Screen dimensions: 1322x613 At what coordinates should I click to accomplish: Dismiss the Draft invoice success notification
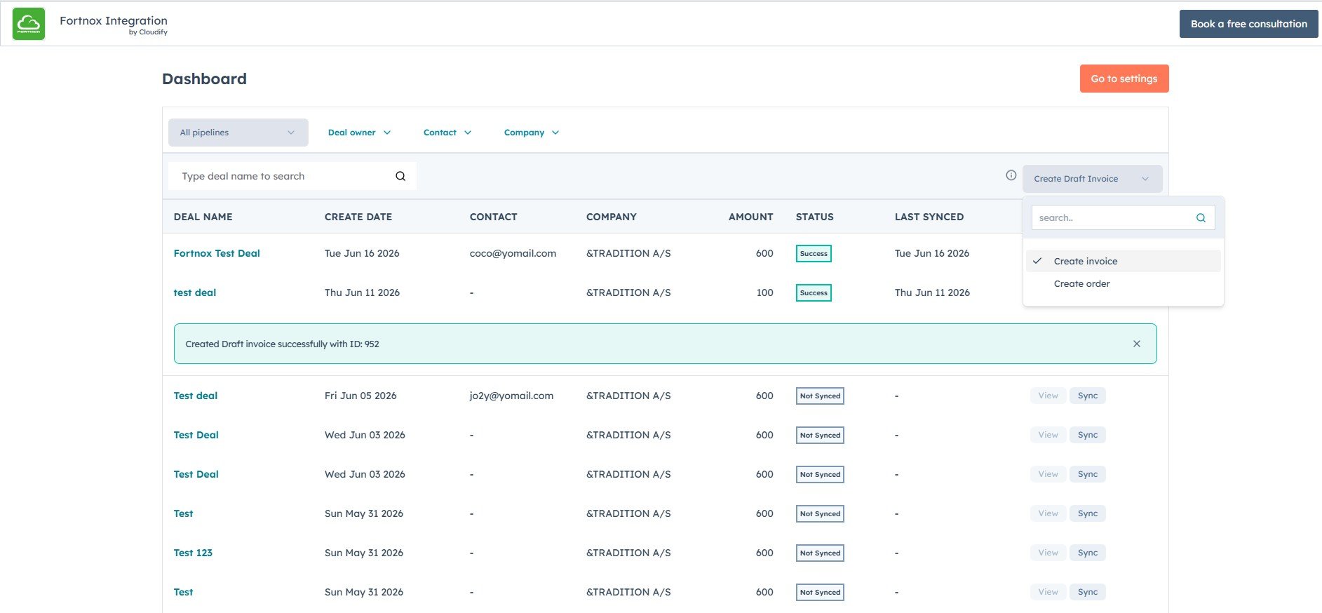click(x=1137, y=344)
